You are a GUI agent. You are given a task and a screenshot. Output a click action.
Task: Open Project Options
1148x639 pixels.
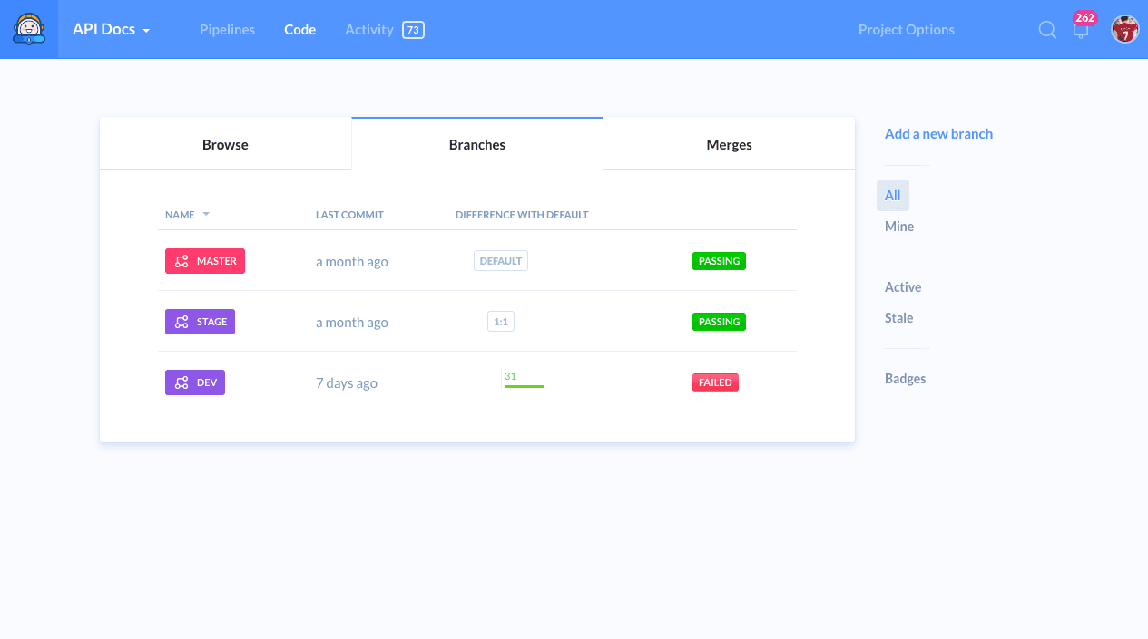click(x=906, y=30)
